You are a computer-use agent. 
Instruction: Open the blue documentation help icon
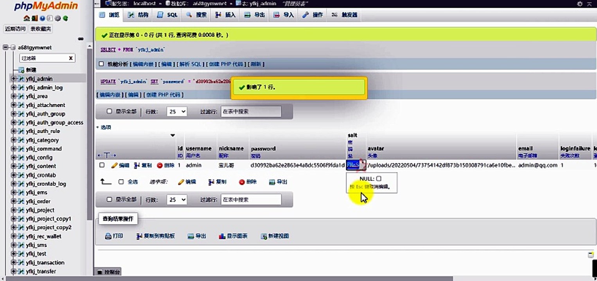coord(42,18)
